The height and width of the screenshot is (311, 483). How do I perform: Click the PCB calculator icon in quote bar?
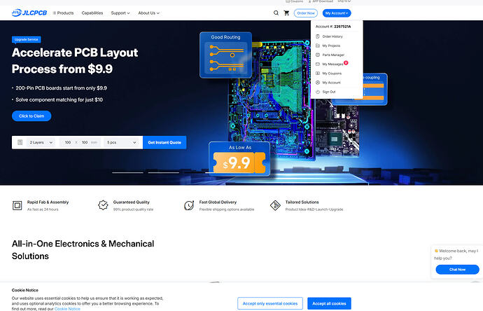tap(20, 142)
